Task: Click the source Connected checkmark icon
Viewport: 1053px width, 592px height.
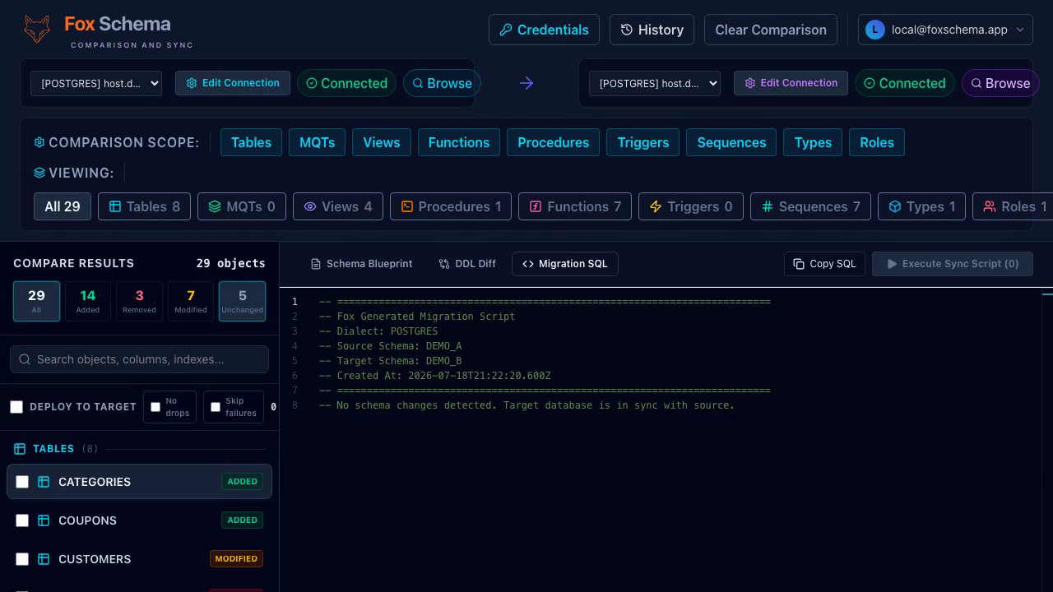Action: [x=312, y=83]
